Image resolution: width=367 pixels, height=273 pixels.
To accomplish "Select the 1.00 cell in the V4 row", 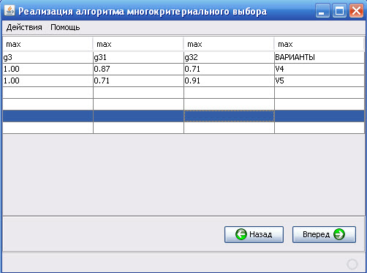I will [x=48, y=70].
